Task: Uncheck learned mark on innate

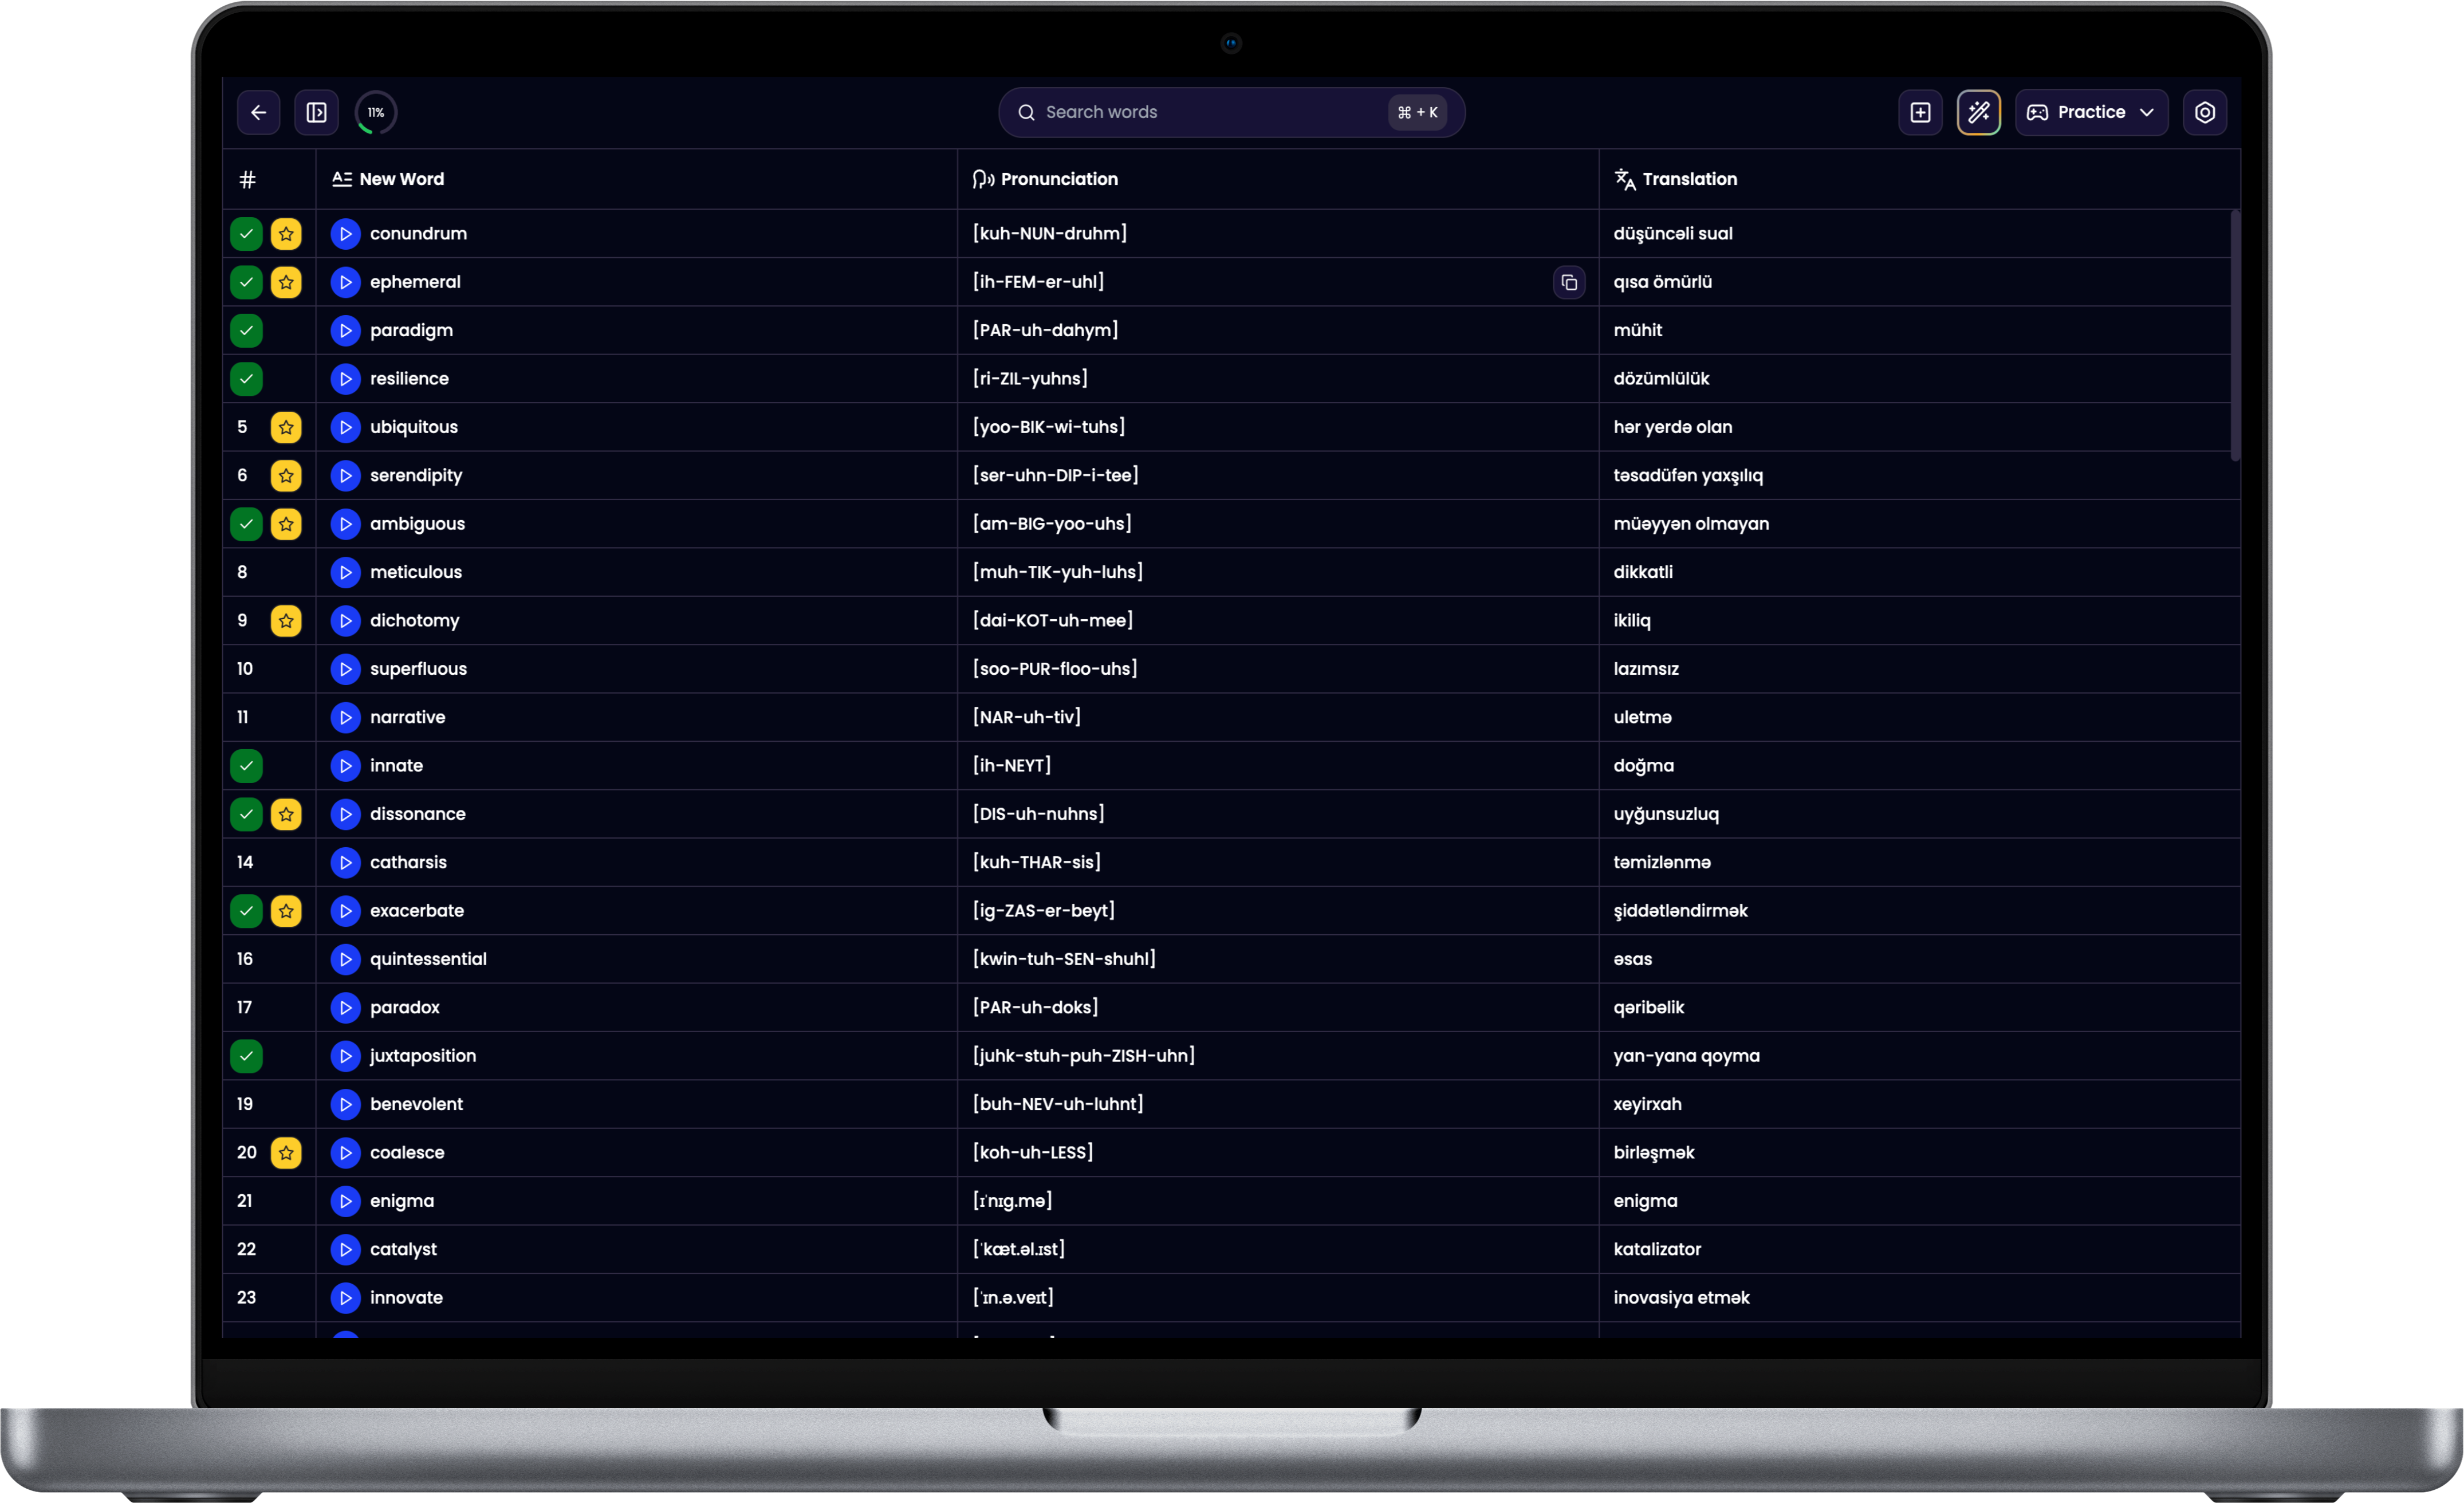Action: (x=246, y=765)
